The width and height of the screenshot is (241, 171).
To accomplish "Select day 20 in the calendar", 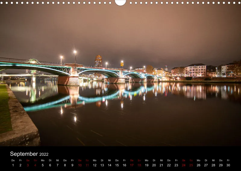I will click(x=154, y=165).
